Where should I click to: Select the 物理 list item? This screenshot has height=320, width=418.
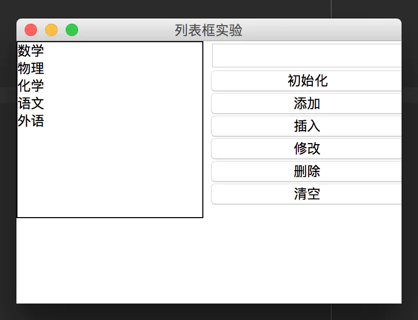[x=31, y=68]
